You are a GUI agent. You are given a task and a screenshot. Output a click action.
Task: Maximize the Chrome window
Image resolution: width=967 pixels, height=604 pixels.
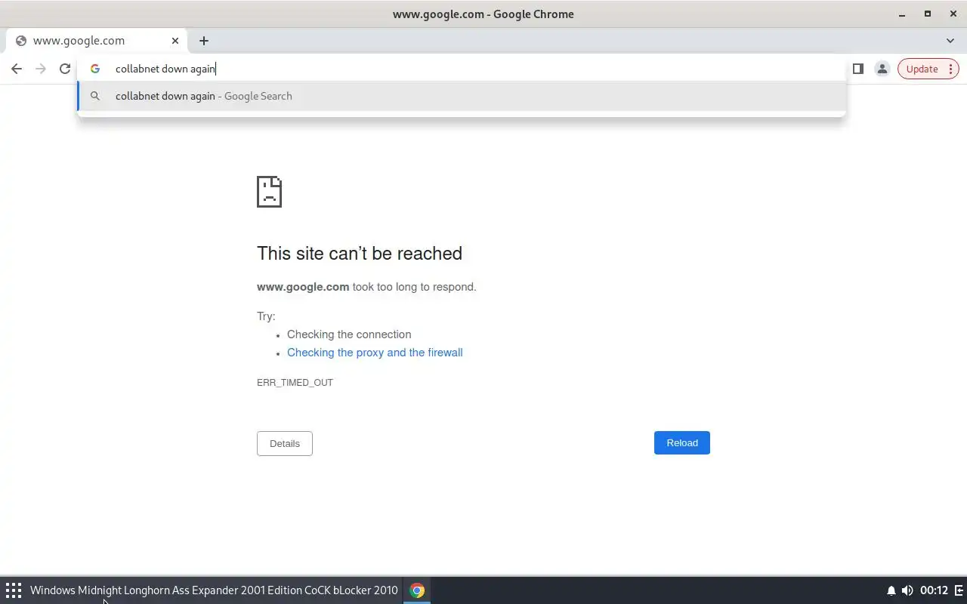tap(927, 14)
